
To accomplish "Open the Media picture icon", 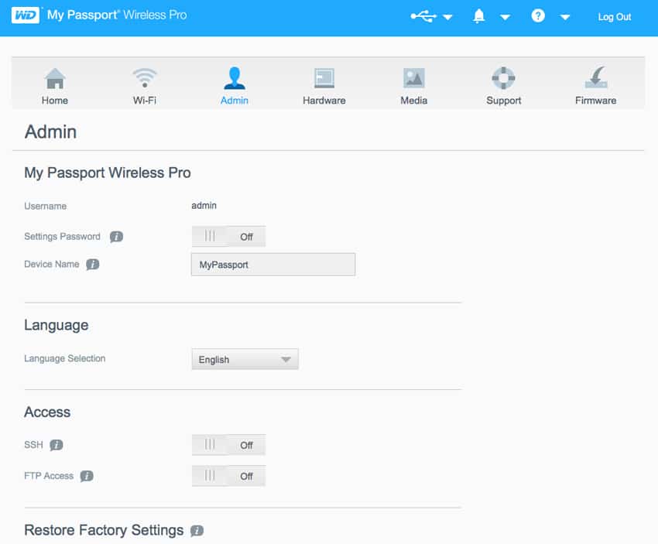I will point(414,78).
